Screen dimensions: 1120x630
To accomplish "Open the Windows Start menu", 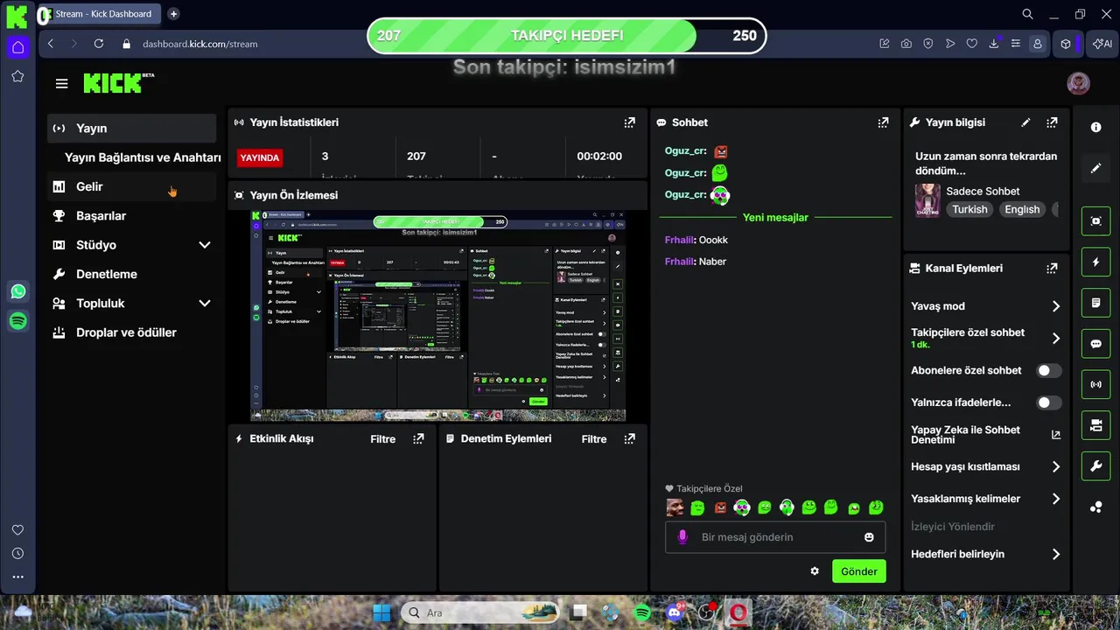I will pos(382,612).
